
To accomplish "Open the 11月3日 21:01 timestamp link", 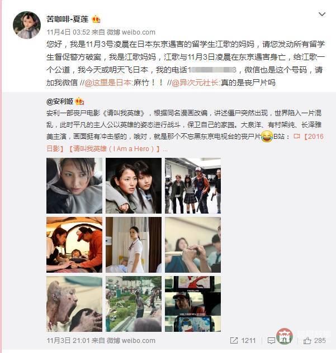I will (68, 340).
